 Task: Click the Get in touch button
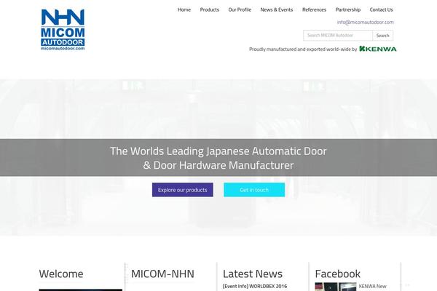pyautogui.click(x=254, y=190)
